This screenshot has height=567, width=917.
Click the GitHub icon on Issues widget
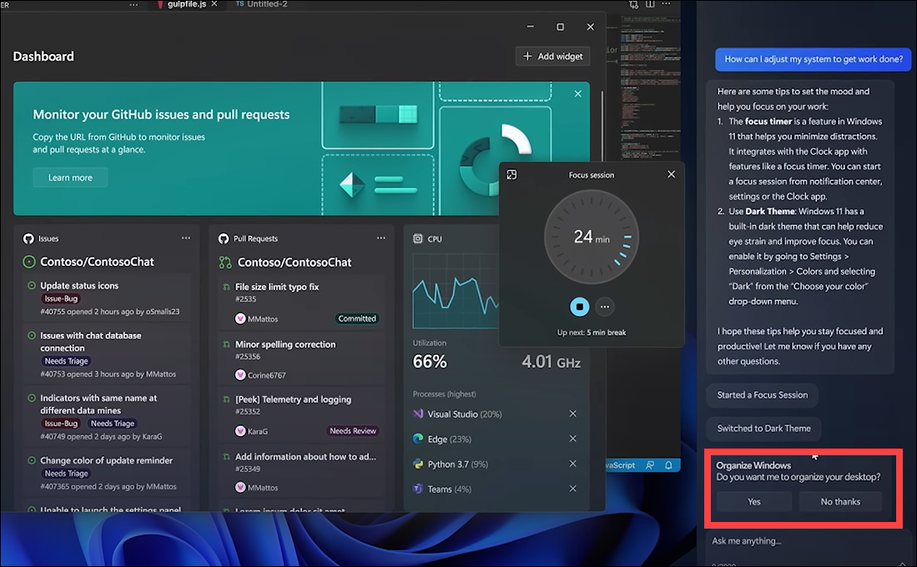[x=28, y=238]
